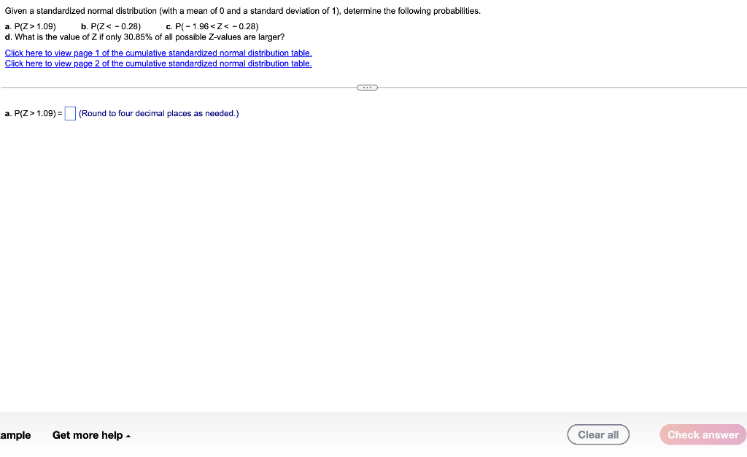
Task: Click the 'Round to four decimal places' hint
Action: click(x=158, y=113)
